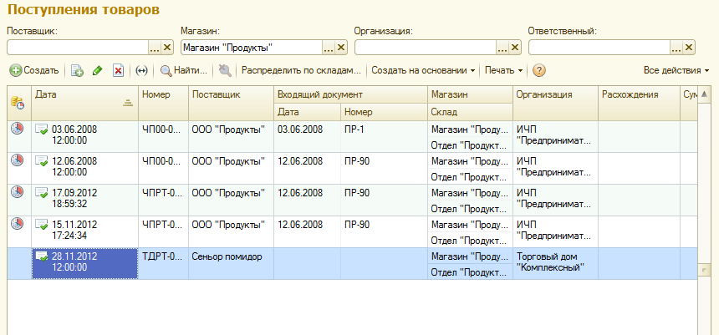Click Распределить по складам...
Viewport: 719px width, 335px height.
[x=301, y=70]
